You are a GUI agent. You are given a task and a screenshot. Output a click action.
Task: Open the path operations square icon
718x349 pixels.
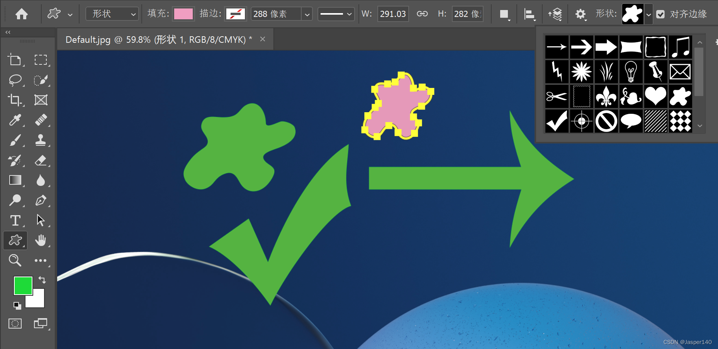click(504, 14)
